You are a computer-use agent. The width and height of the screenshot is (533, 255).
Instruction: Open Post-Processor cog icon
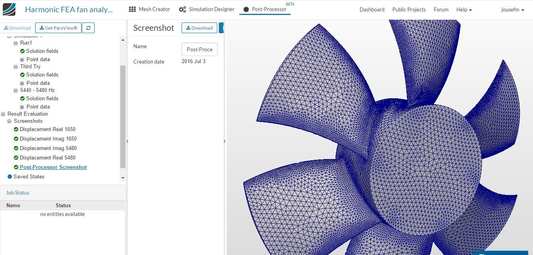[x=246, y=9]
